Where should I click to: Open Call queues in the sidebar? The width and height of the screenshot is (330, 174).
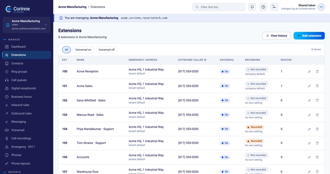coord(26,80)
